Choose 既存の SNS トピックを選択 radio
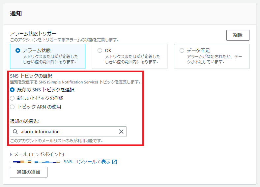This screenshot has width=260, height=187. (x=12, y=90)
